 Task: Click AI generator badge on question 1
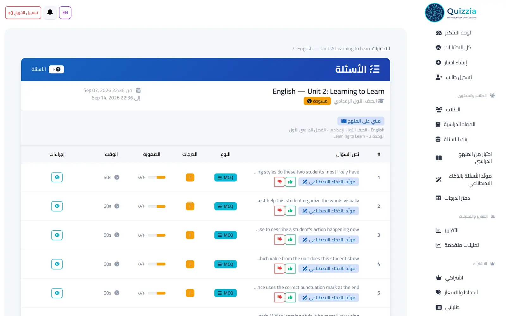pyautogui.click(x=329, y=182)
